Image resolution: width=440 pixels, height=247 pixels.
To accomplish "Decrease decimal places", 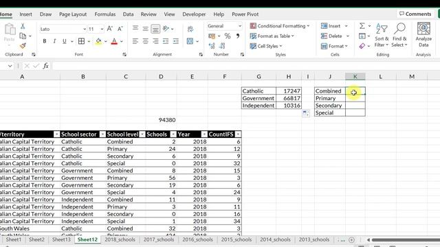I will point(222,46).
